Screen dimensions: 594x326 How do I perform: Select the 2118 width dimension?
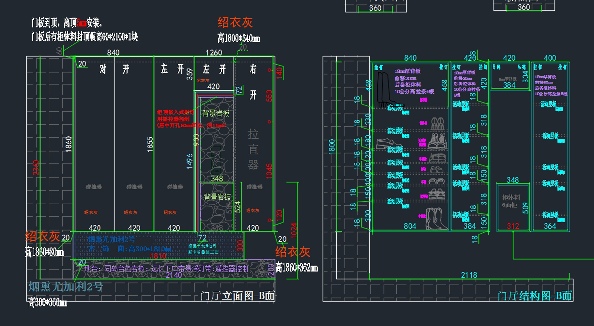click(468, 275)
